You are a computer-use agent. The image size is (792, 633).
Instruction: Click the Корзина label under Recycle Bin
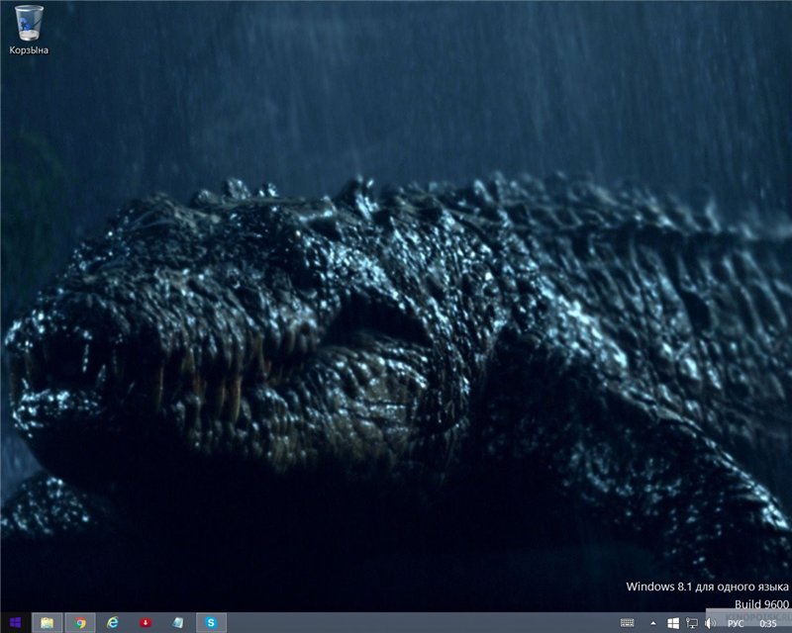[29, 49]
